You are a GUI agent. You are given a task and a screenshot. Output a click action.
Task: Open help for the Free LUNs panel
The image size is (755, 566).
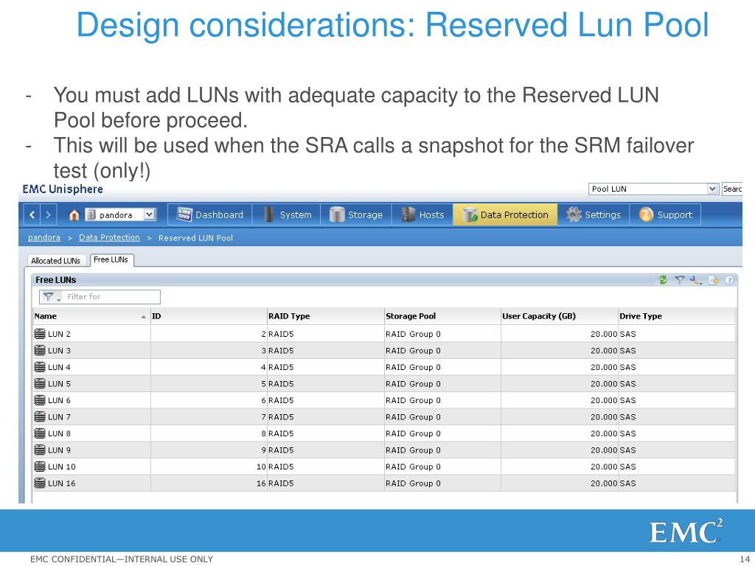729,280
